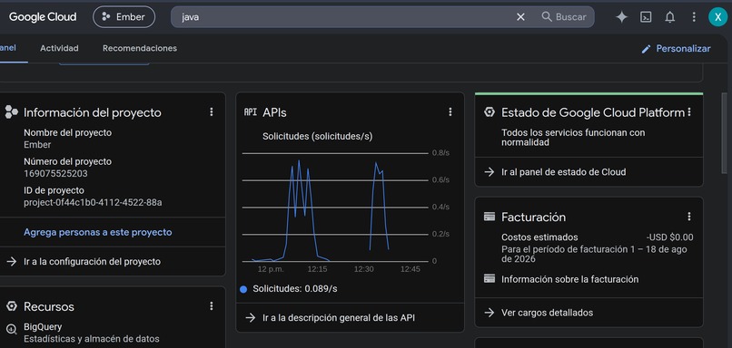Click the arrow beside Ir a la descripción general
Viewport: 732px width, 348px height.
point(251,318)
